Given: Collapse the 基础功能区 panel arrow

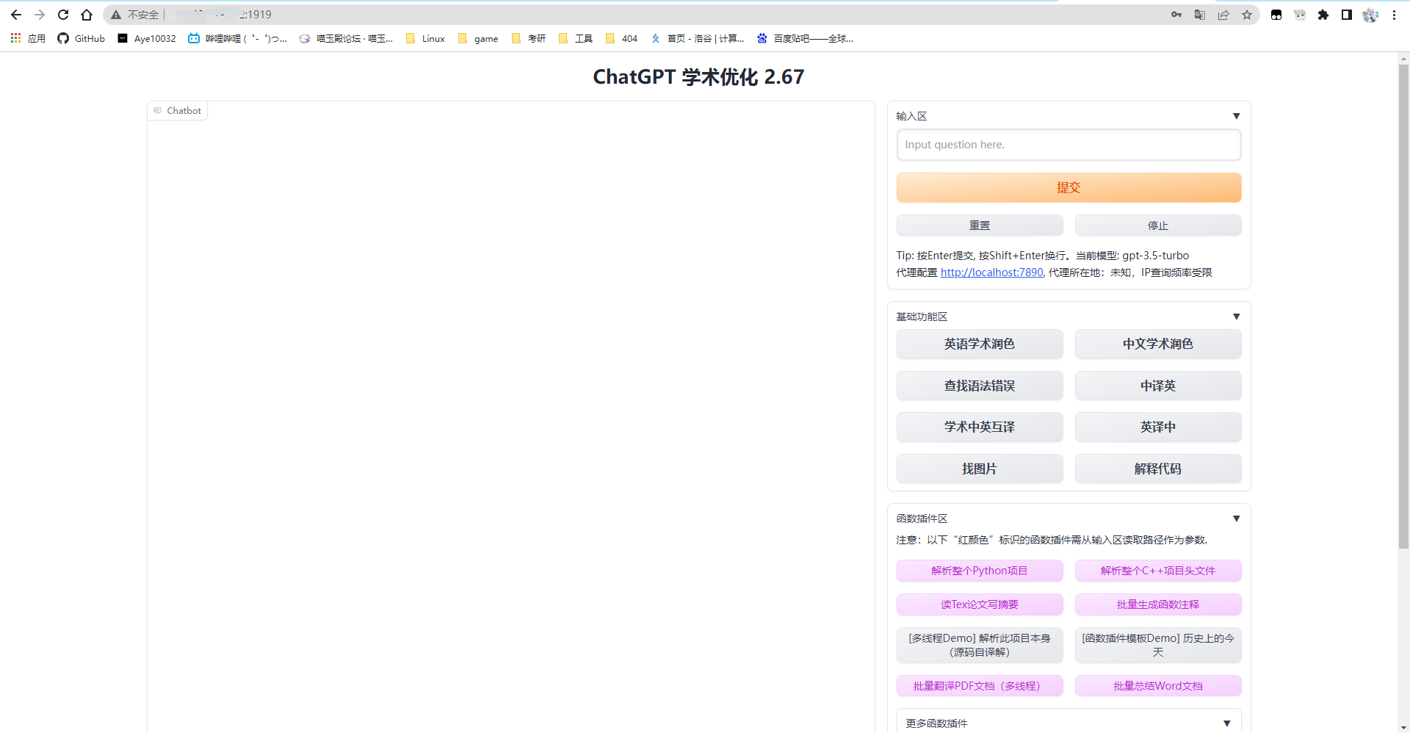Looking at the screenshot, I should (1237, 317).
